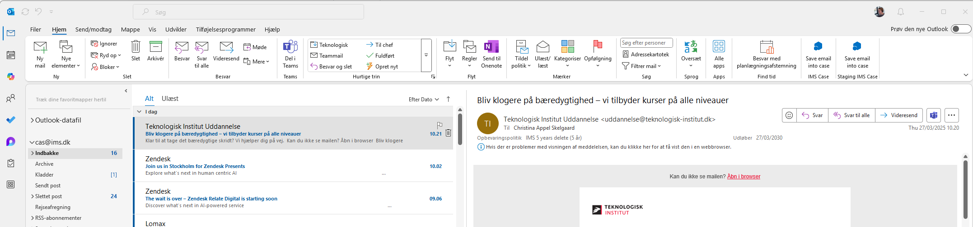
Task: Archive message using Arkivér
Action: pyautogui.click(x=155, y=51)
